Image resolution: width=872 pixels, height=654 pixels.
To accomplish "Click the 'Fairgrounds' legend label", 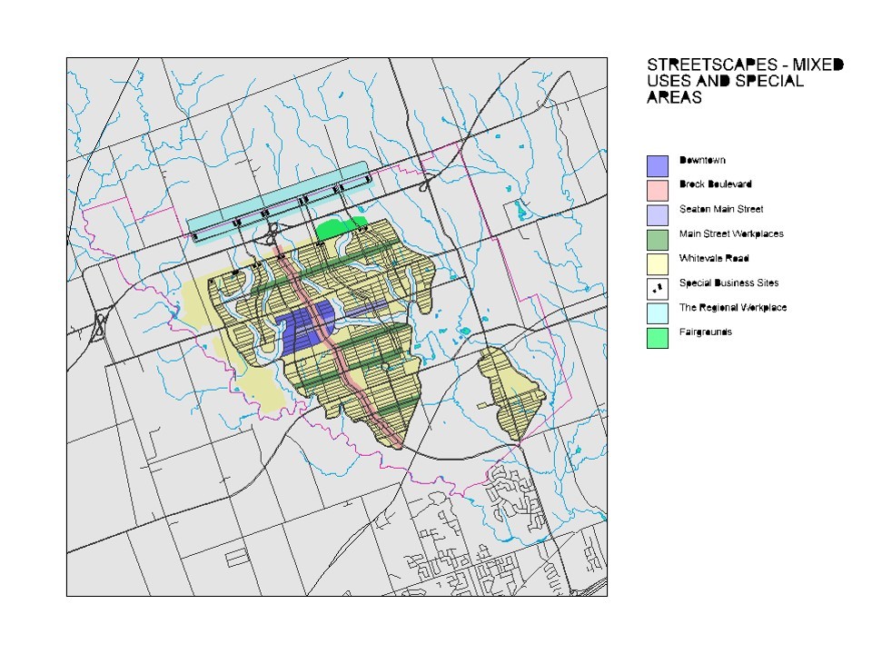I will point(706,332).
